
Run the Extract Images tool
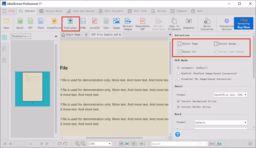point(128,24)
